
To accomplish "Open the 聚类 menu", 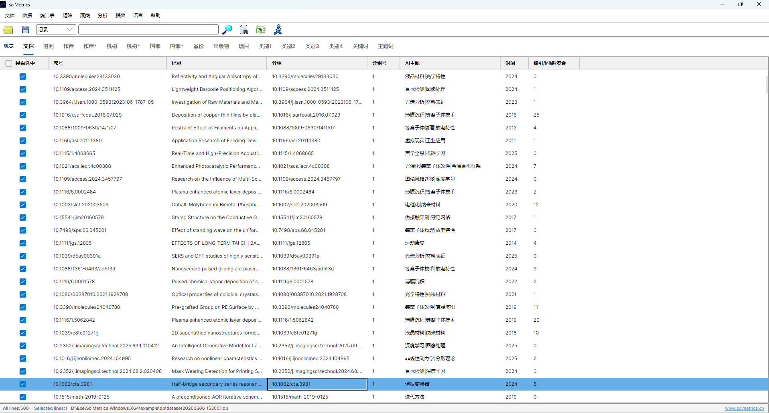I will (x=85, y=16).
